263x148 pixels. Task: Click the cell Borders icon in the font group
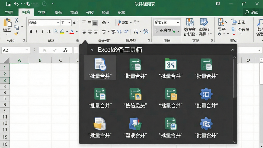tap(56, 31)
